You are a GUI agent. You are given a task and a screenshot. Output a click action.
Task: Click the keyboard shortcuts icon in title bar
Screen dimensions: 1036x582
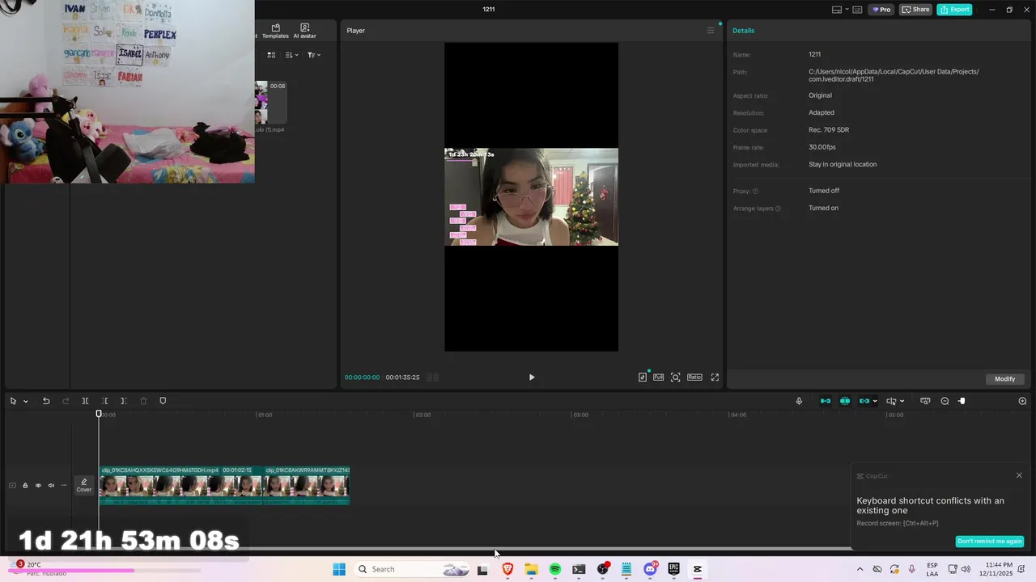[x=857, y=10]
